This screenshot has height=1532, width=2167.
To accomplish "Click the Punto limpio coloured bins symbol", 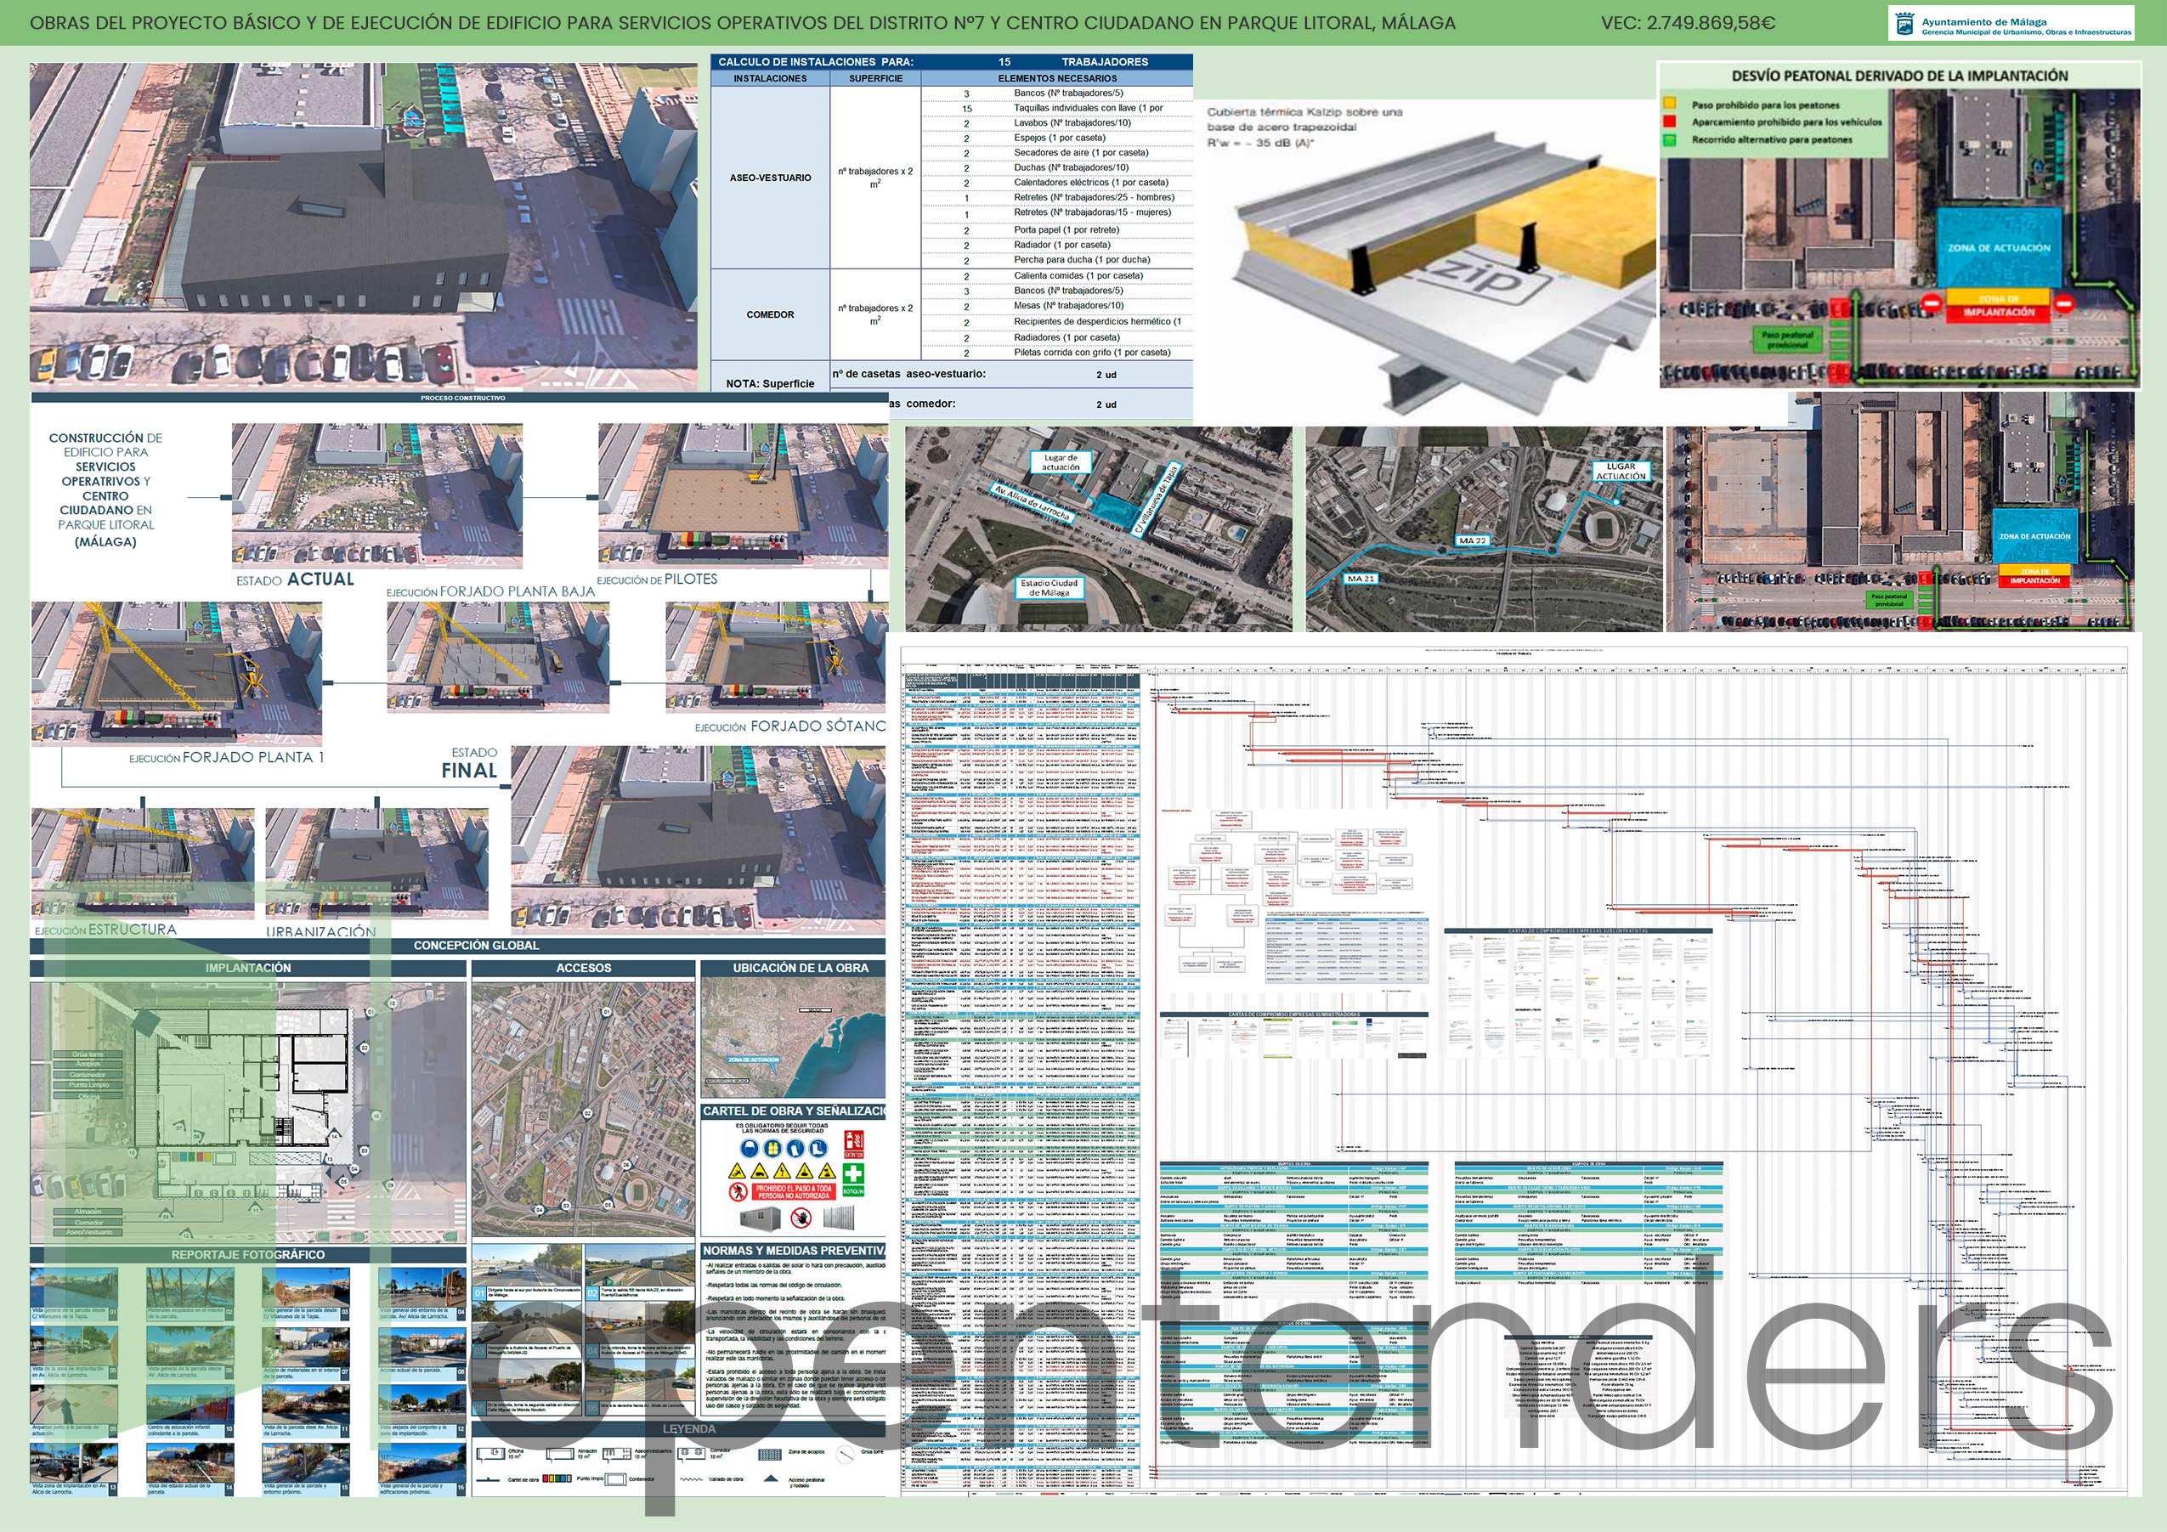I will tap(557, 1479).
